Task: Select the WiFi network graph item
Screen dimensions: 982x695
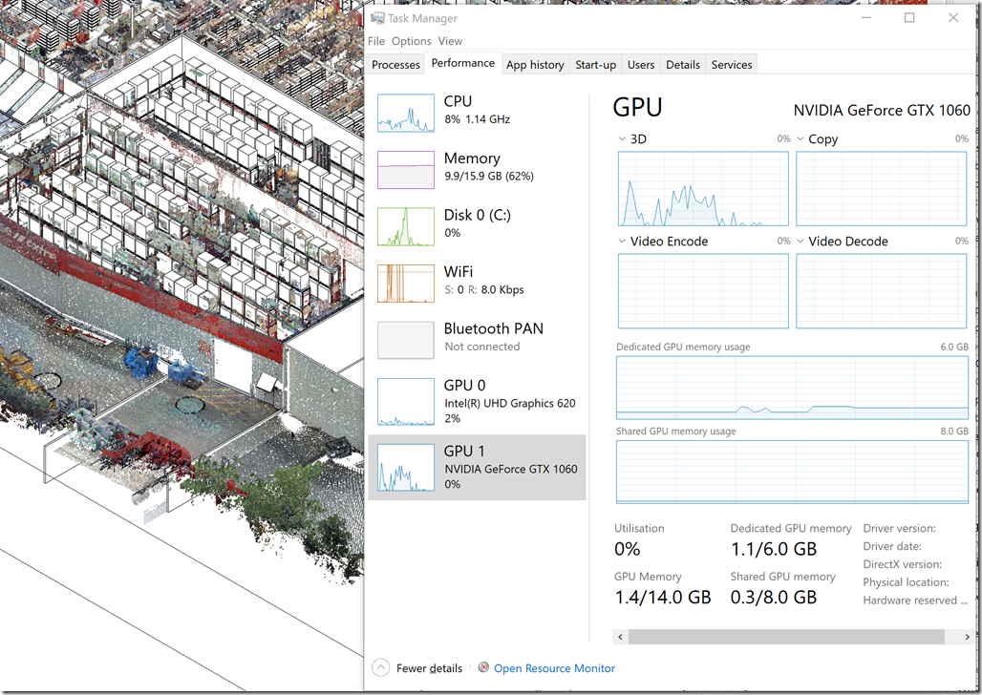Action: tap(406, 284)
